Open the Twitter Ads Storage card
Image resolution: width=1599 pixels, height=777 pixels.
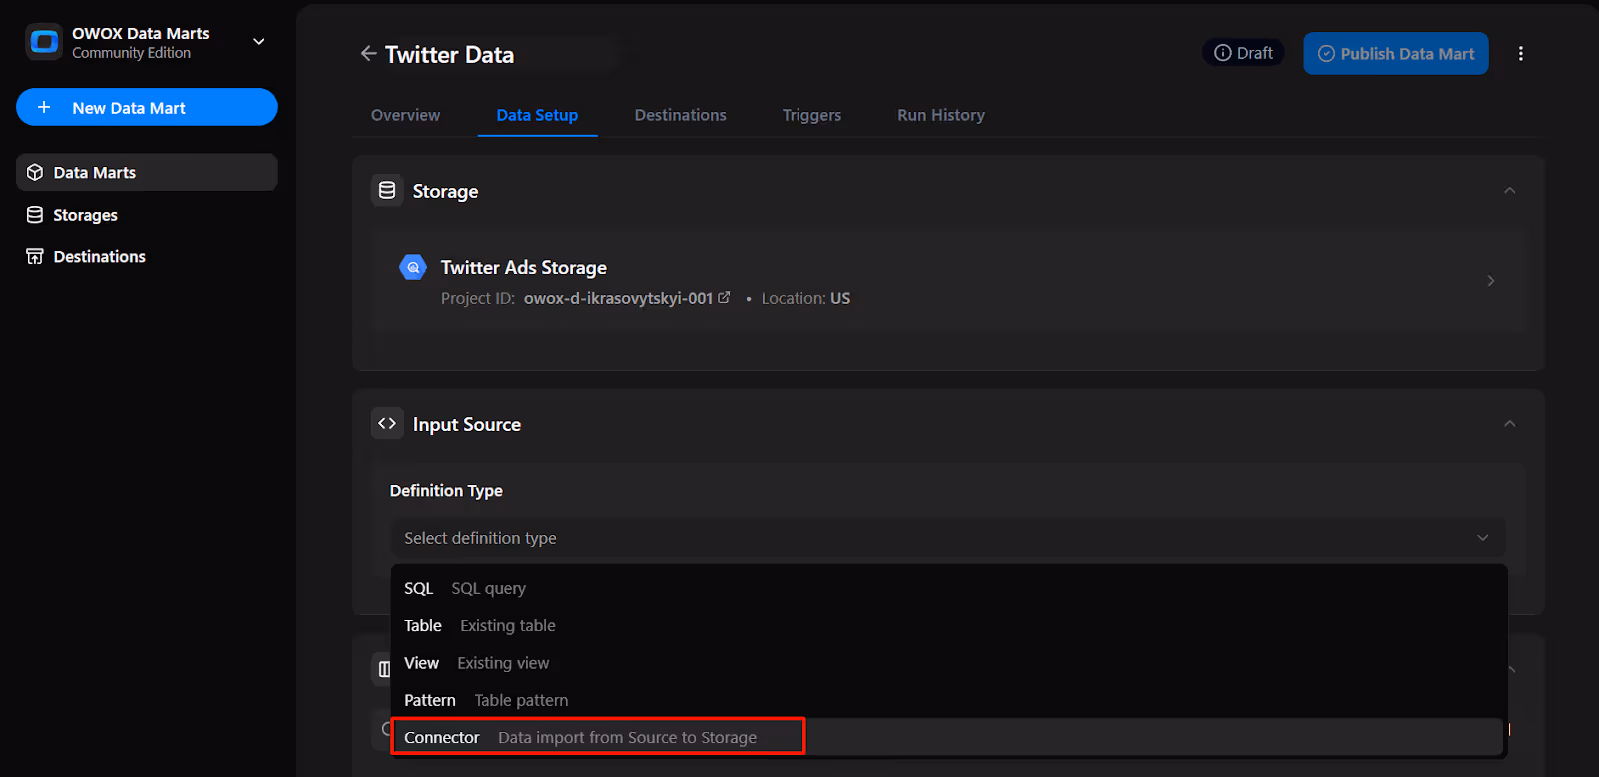click(x=946, y=281)
